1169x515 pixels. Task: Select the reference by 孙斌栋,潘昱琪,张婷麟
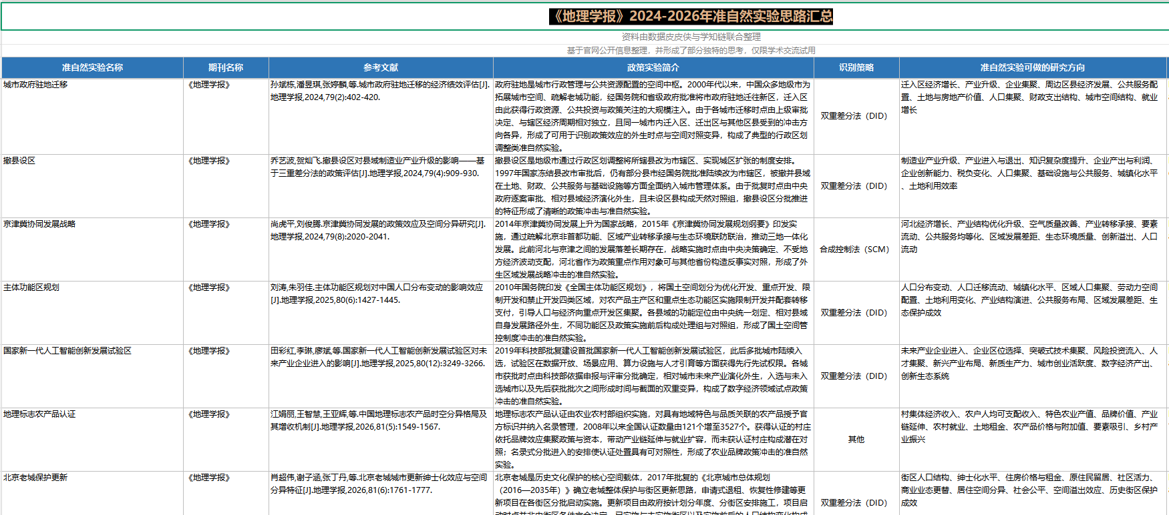click(x=381, y=116)
